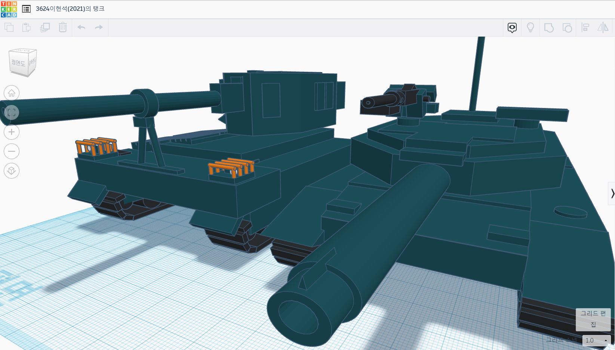Click the Tinkercad logo

pos(9,9)
